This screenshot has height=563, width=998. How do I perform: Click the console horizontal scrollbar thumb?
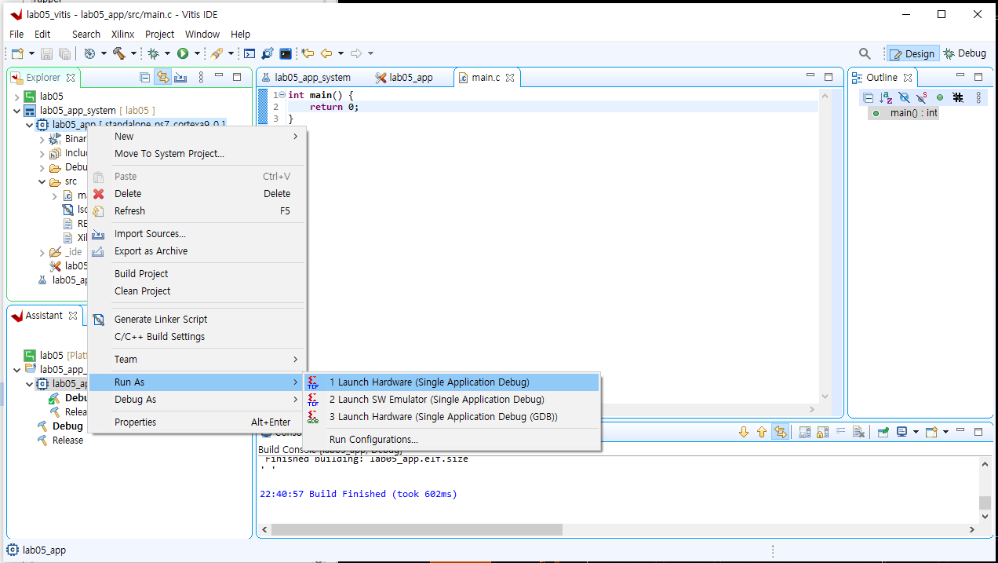pos(417,529)
